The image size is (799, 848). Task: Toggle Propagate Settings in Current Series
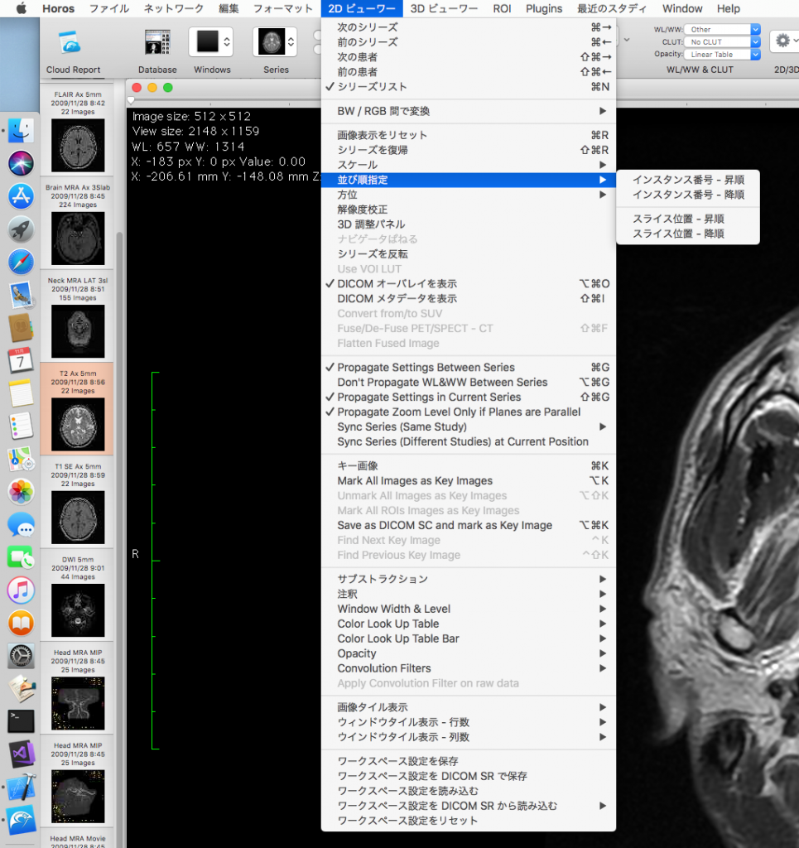[x=468, y=397]
